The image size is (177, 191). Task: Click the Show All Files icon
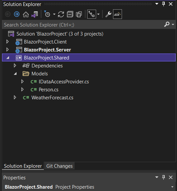79,14
